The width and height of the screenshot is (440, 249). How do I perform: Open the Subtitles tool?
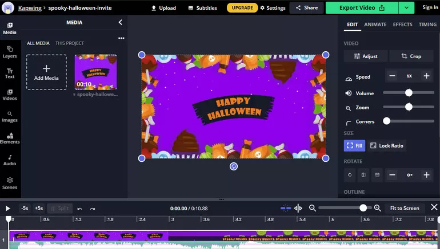(x=203, y=8)
